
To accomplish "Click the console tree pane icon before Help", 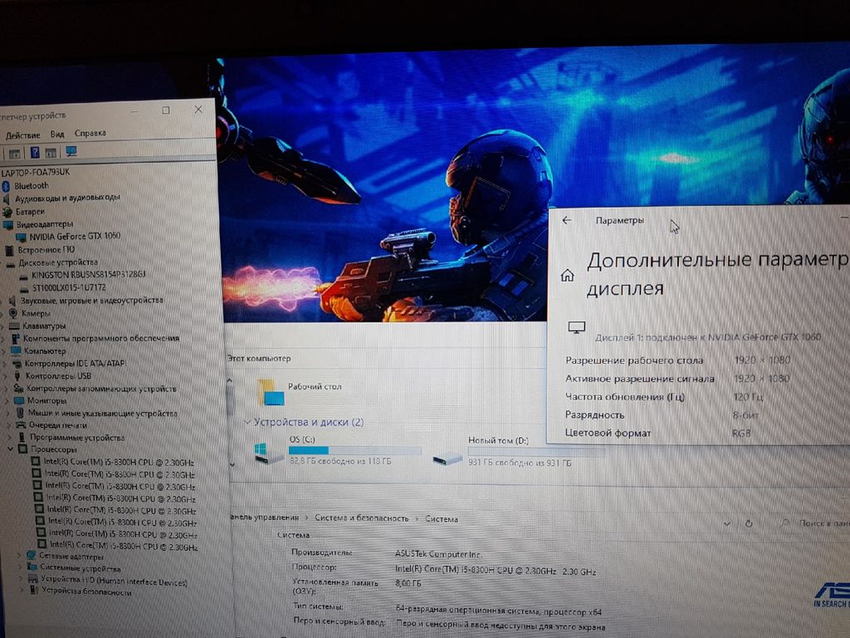I will 15,154.
